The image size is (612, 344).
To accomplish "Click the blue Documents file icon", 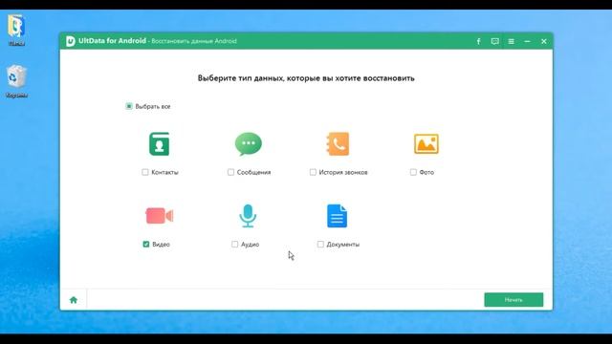I will click(x=337, y=216).
